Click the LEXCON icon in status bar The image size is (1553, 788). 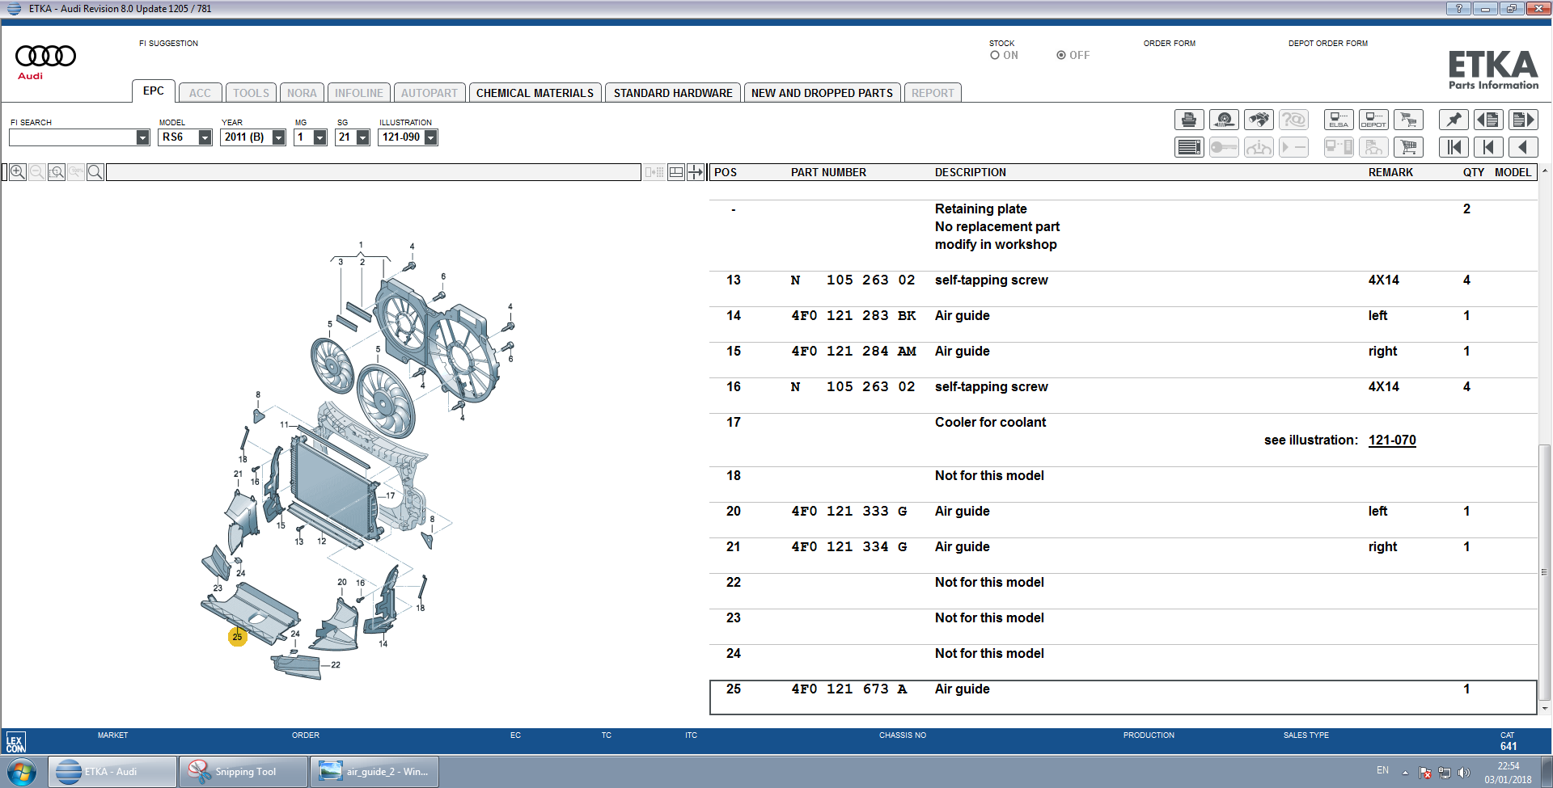click(15, 743)
